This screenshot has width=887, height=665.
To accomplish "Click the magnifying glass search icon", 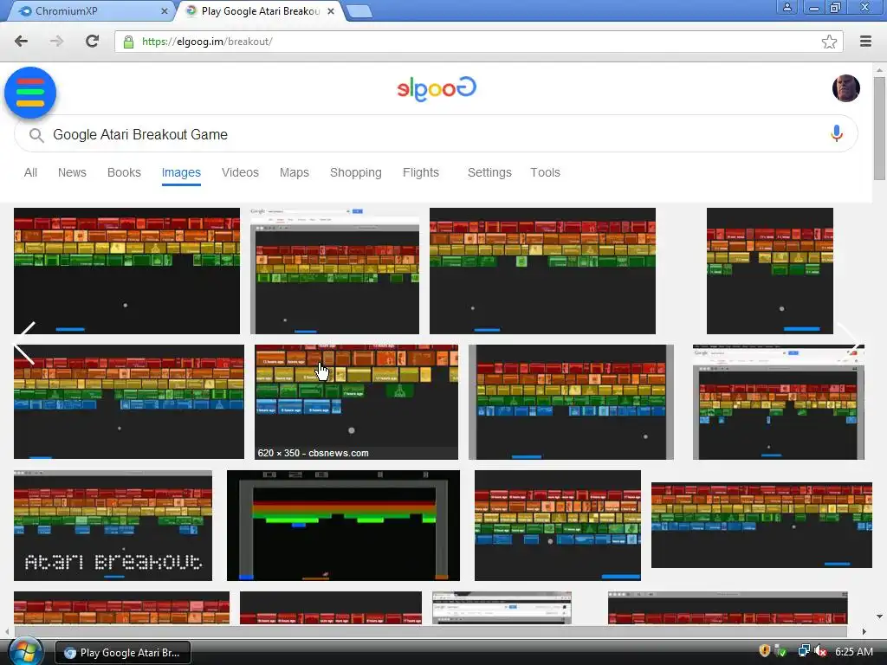I will pos(36,135).
